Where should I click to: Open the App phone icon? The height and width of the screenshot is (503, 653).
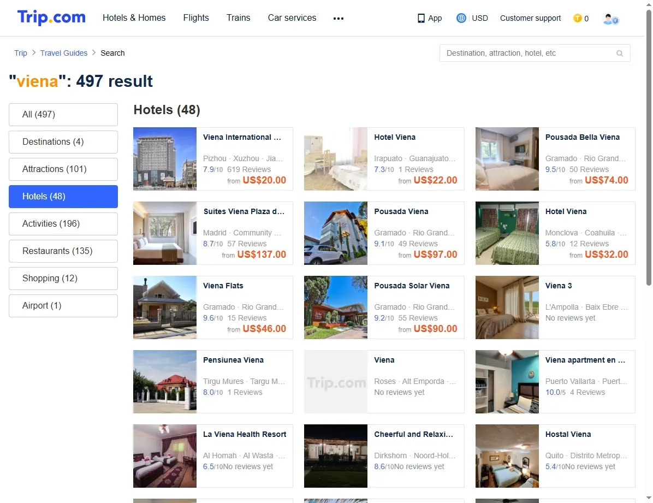(421, 19)
